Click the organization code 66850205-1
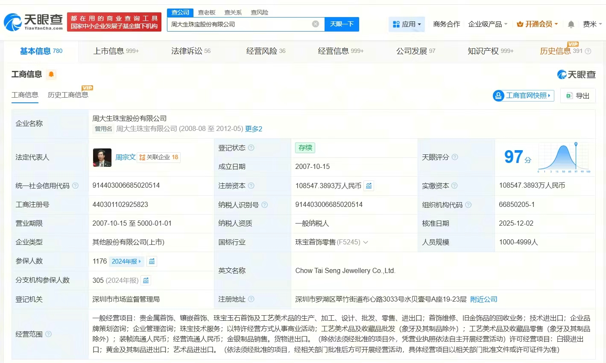606x363 pixels. (x=517, y=205)
